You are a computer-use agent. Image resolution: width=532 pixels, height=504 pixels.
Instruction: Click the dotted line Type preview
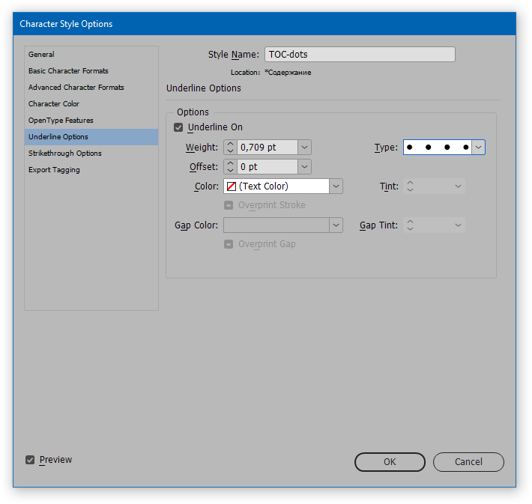point(438,148)
